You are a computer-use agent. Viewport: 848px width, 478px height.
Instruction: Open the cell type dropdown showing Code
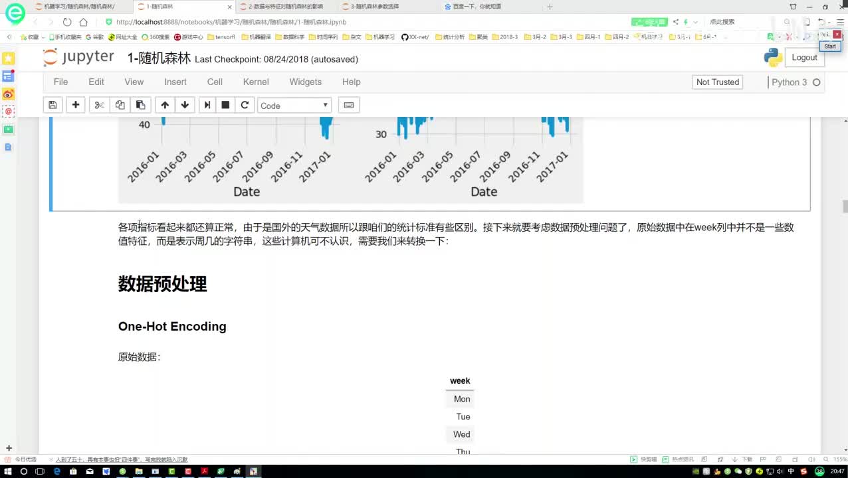point(294,105)
